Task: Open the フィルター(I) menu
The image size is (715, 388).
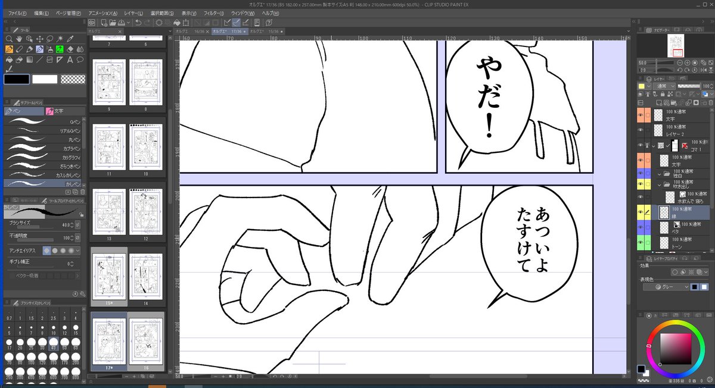Action: coord(213,12)
